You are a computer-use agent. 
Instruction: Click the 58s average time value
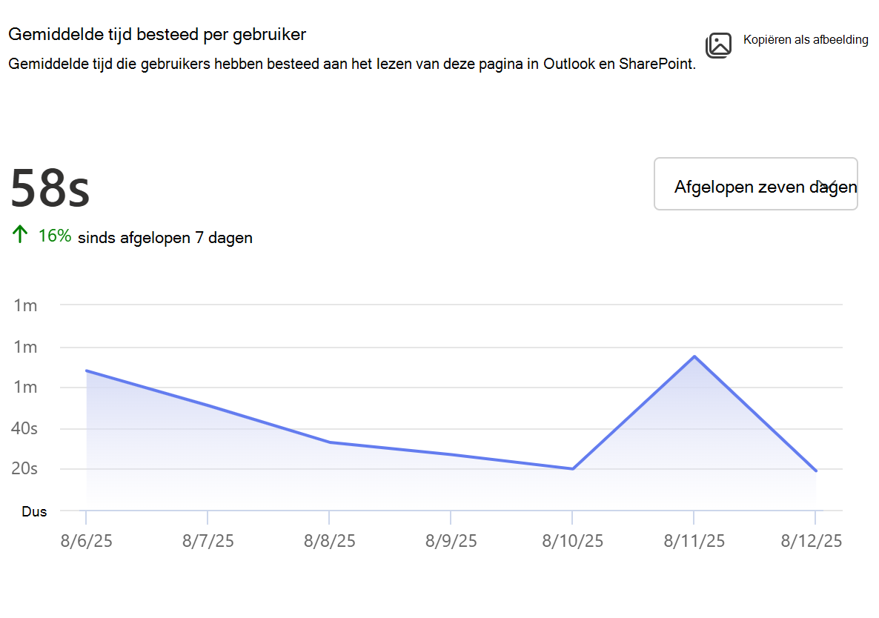click(x=50, y=188)
